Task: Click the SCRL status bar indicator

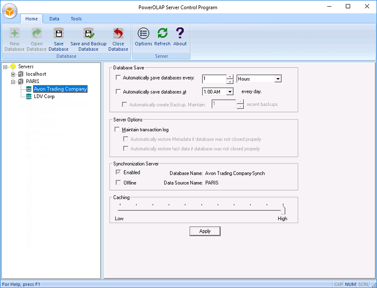Action: coord(363,285)
